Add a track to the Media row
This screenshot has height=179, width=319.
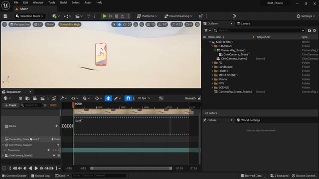pyautogui.click(x=57, y=126)
